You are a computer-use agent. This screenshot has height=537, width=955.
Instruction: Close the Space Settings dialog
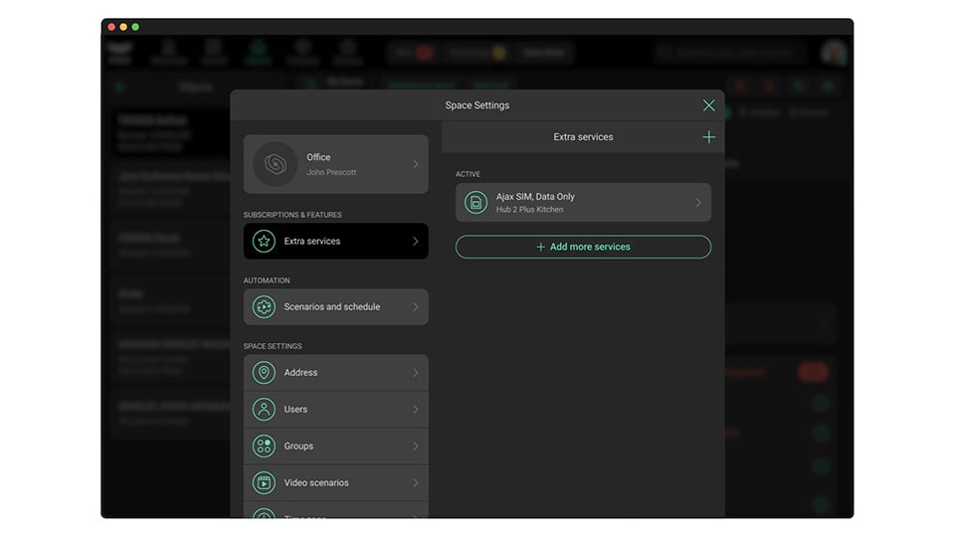708,105
